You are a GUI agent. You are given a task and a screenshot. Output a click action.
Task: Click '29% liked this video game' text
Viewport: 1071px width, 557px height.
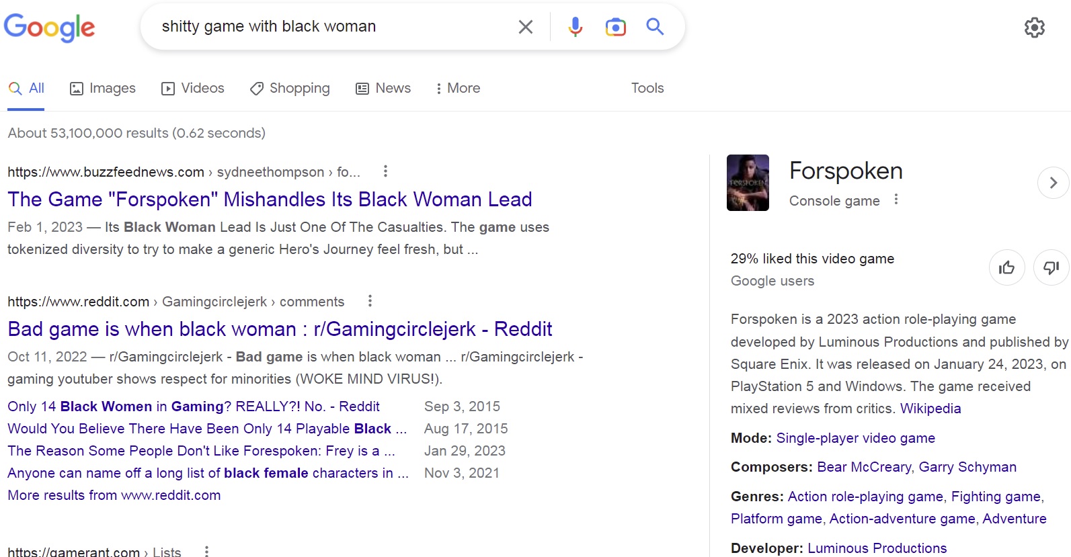coord(812,259)
